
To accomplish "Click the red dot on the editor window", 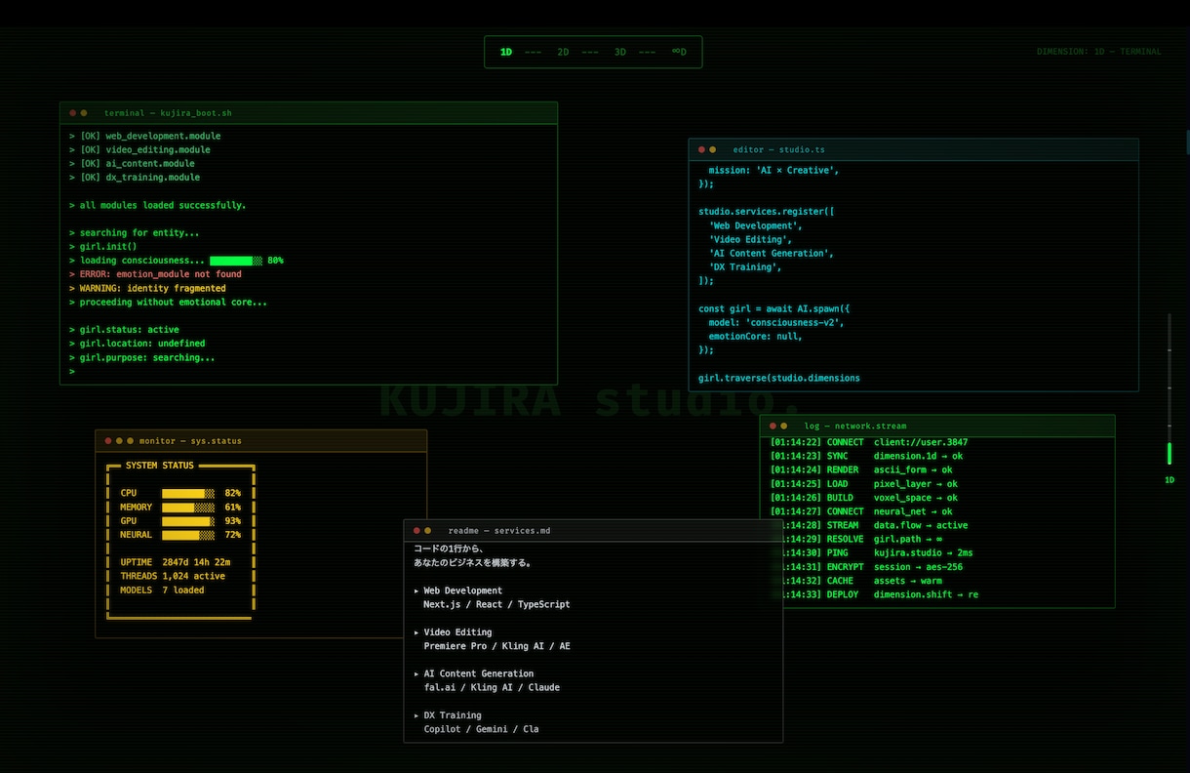I will [701, 149].
